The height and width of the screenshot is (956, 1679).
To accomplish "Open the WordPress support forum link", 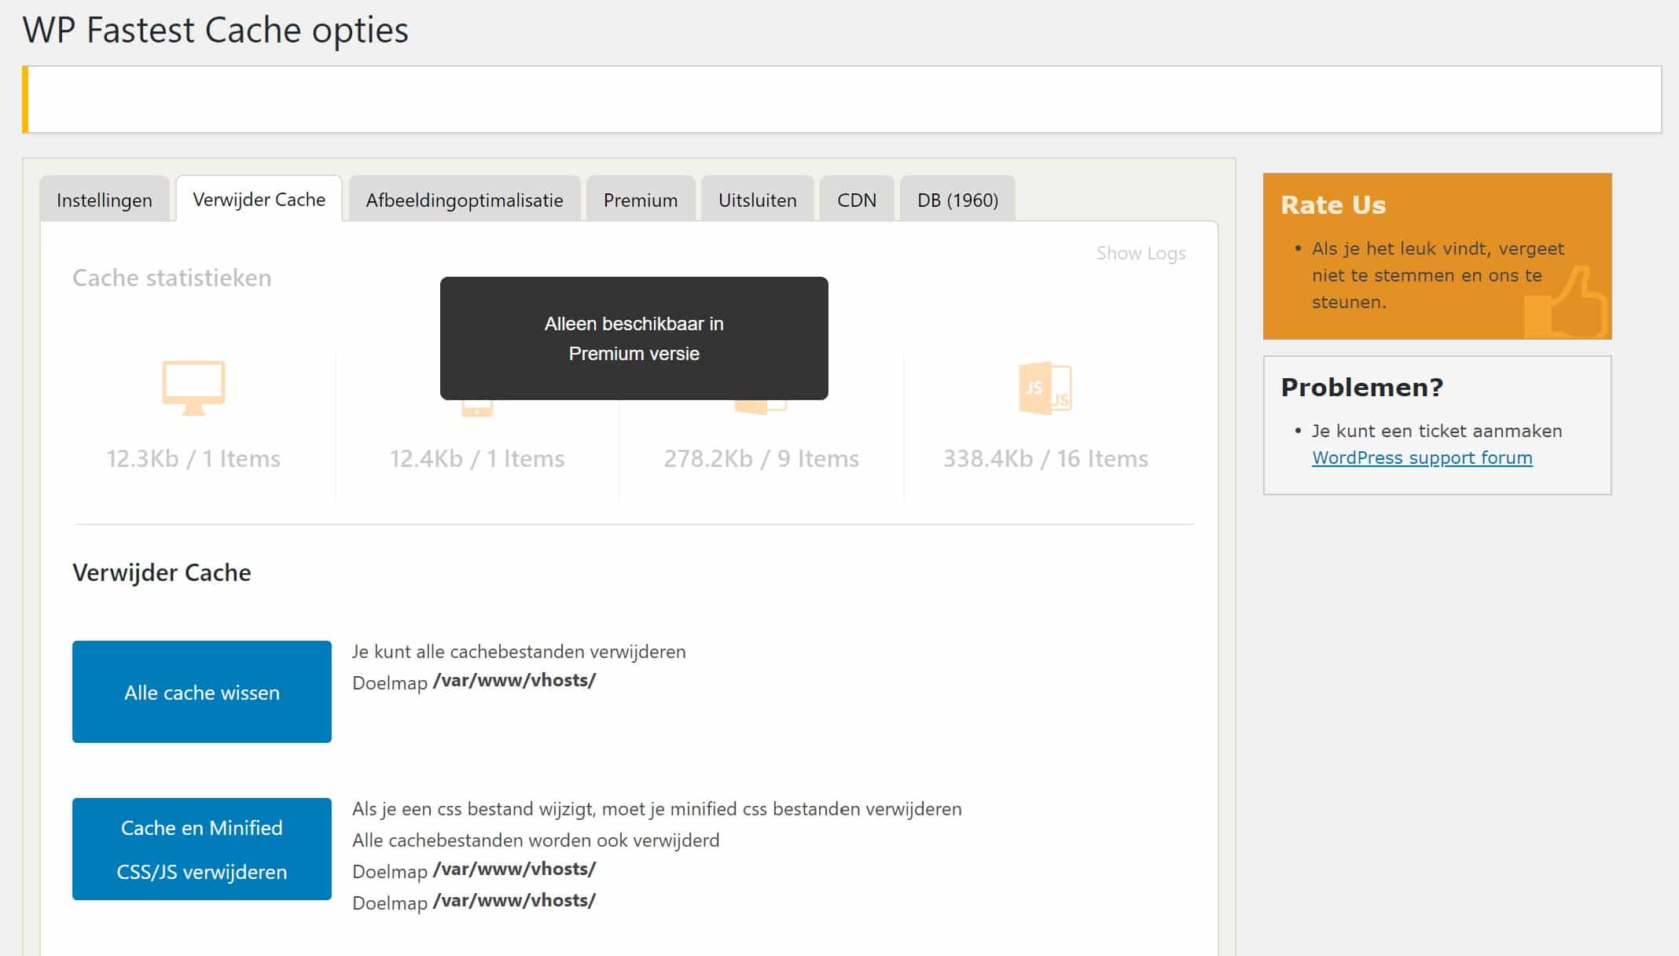I will click(1422, 458).
